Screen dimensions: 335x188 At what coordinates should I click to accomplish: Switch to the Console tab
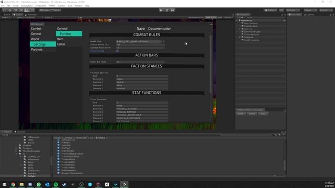(x=19, y=132)
